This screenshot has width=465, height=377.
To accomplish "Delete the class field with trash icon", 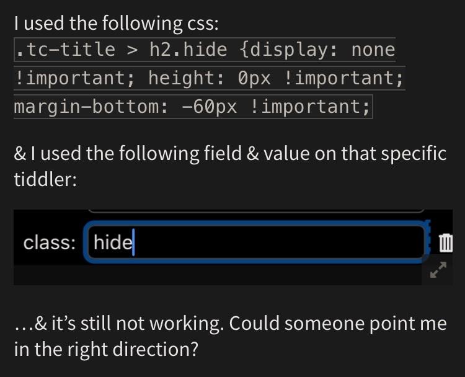I will [x=445, y=242].
